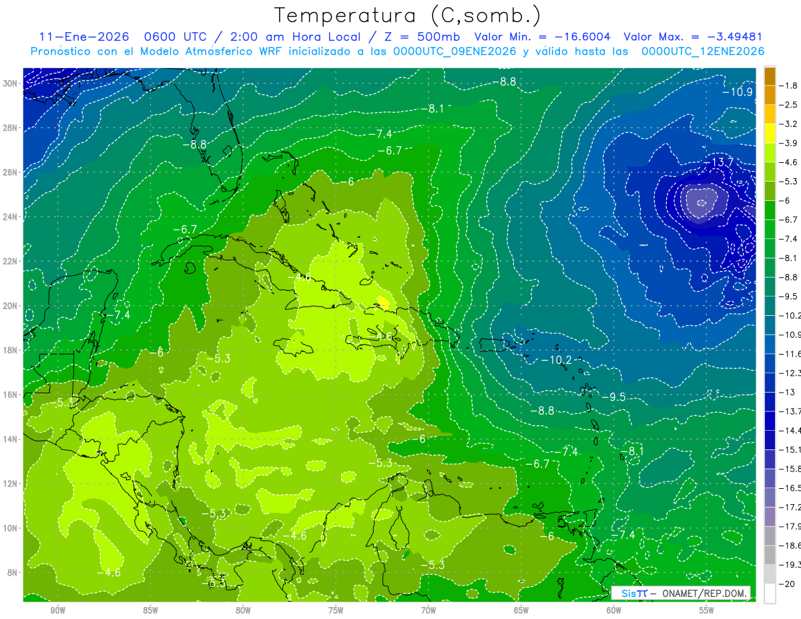This screenshot has height=619, width=801.
Task: Click the "10N" latitude axis label
Action: click(10, 528)
